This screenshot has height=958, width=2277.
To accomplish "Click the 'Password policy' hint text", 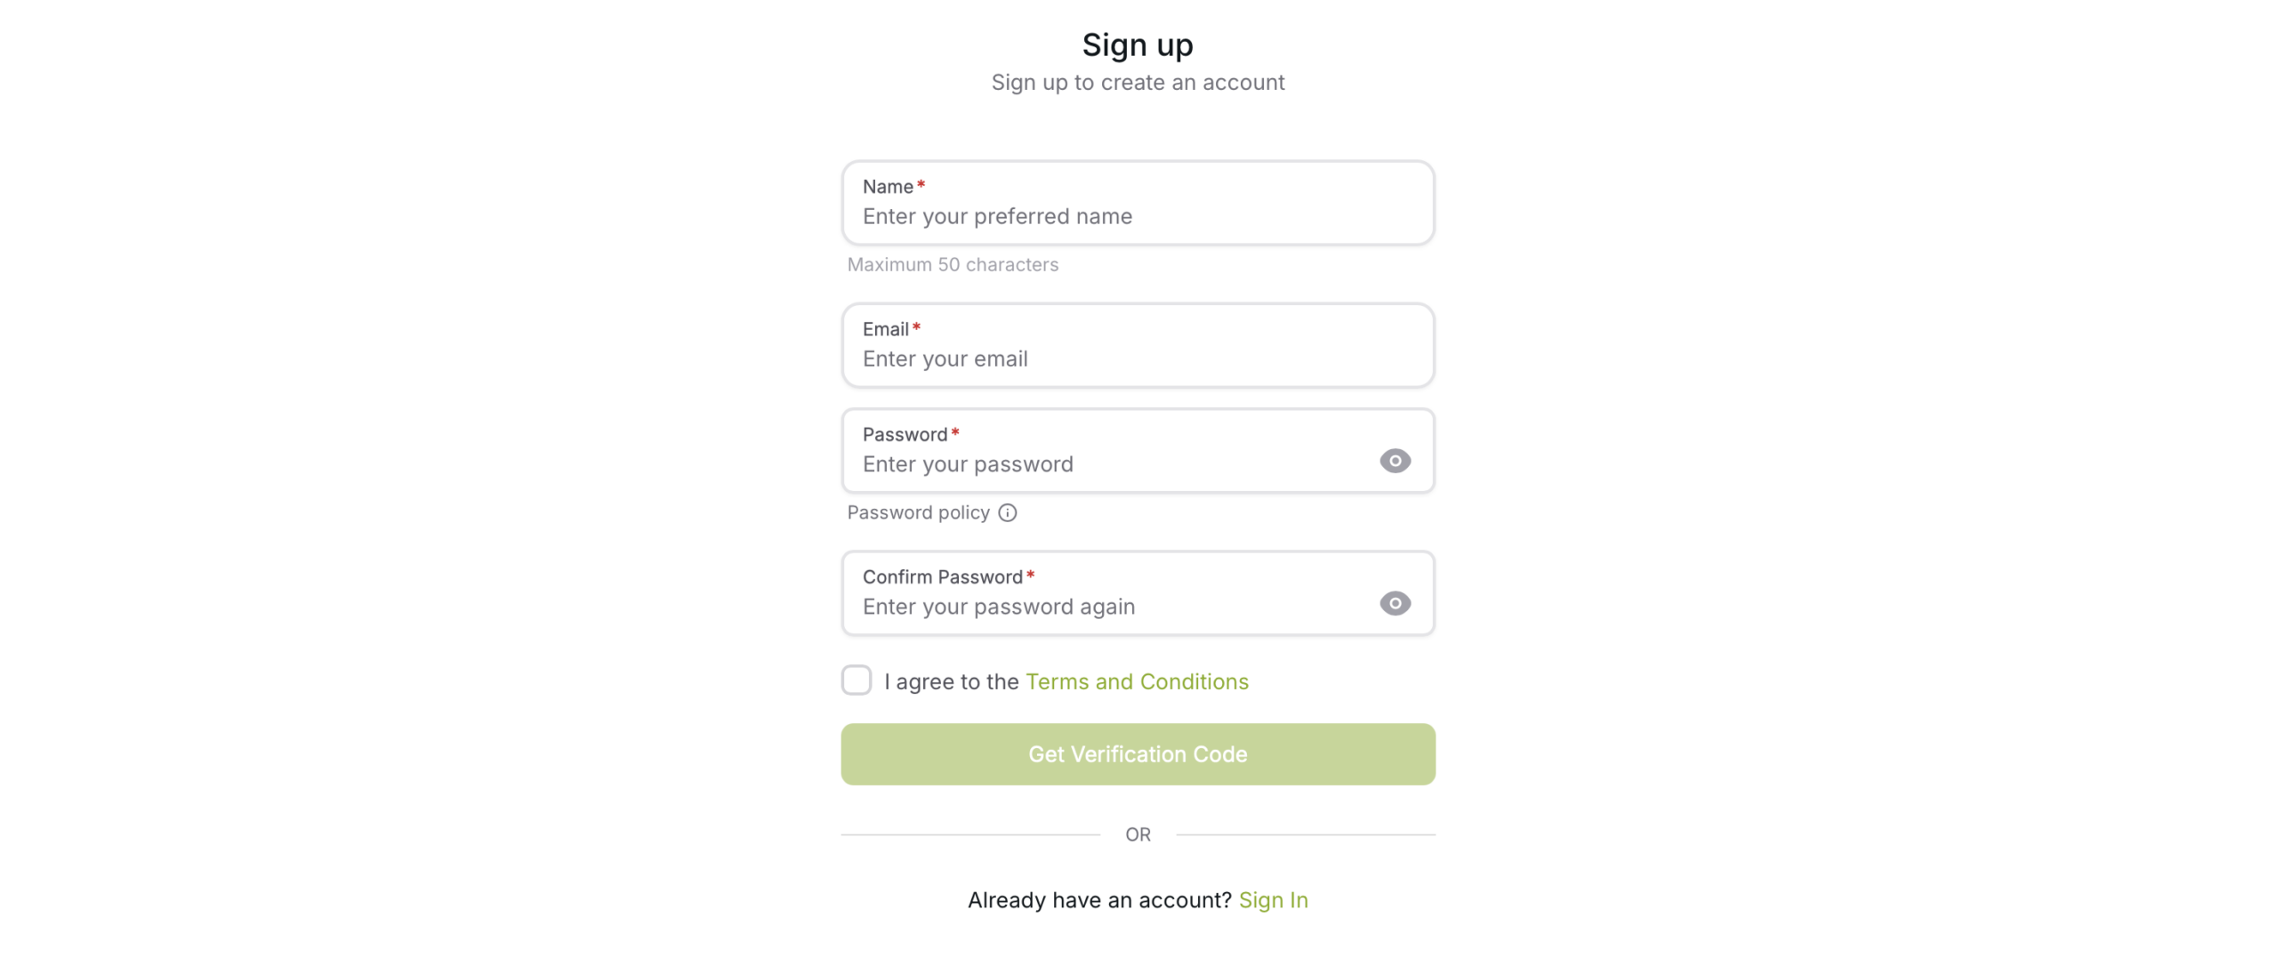I will click(917, 512).
